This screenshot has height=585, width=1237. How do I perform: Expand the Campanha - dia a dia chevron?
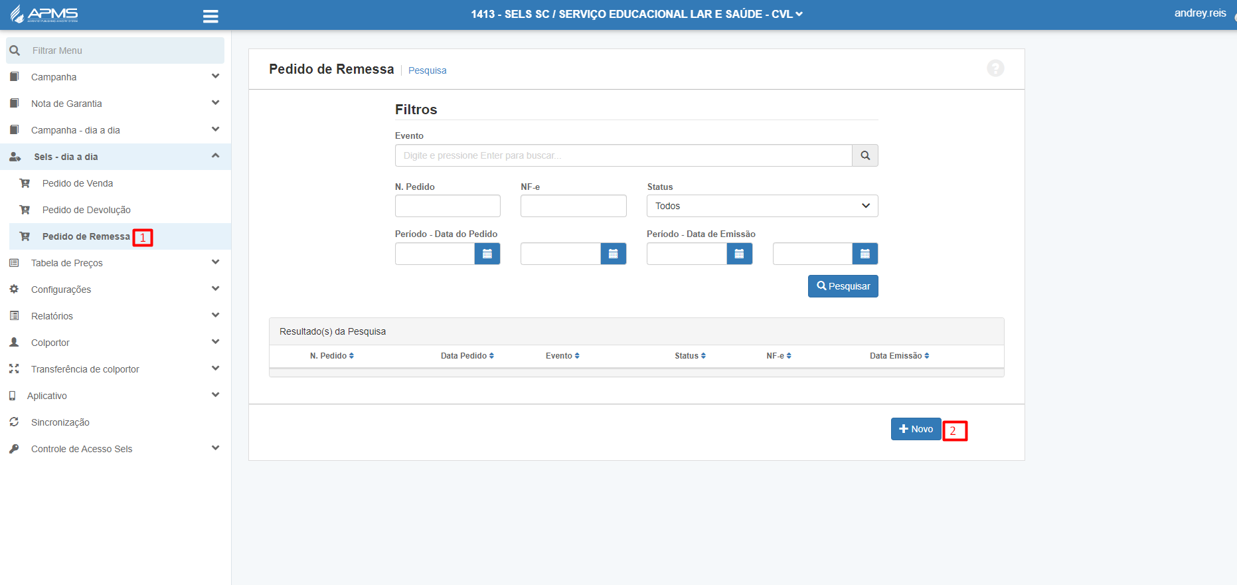tap(215, 129)
